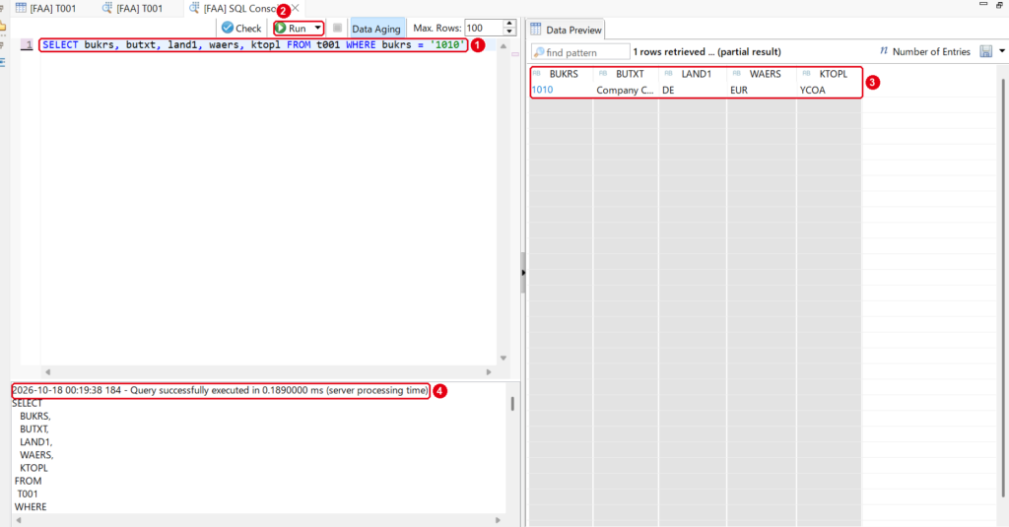The height and width of the screenshot is (527, 1009).
Task: Click the log pane vertical scrollbar thumb
Action: [512, 404]
